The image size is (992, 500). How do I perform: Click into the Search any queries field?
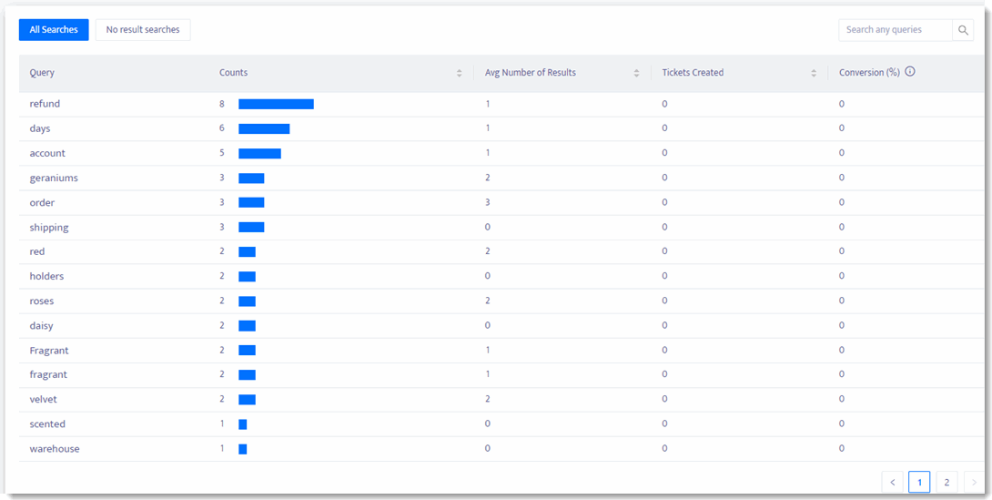(x=896, y=30)
